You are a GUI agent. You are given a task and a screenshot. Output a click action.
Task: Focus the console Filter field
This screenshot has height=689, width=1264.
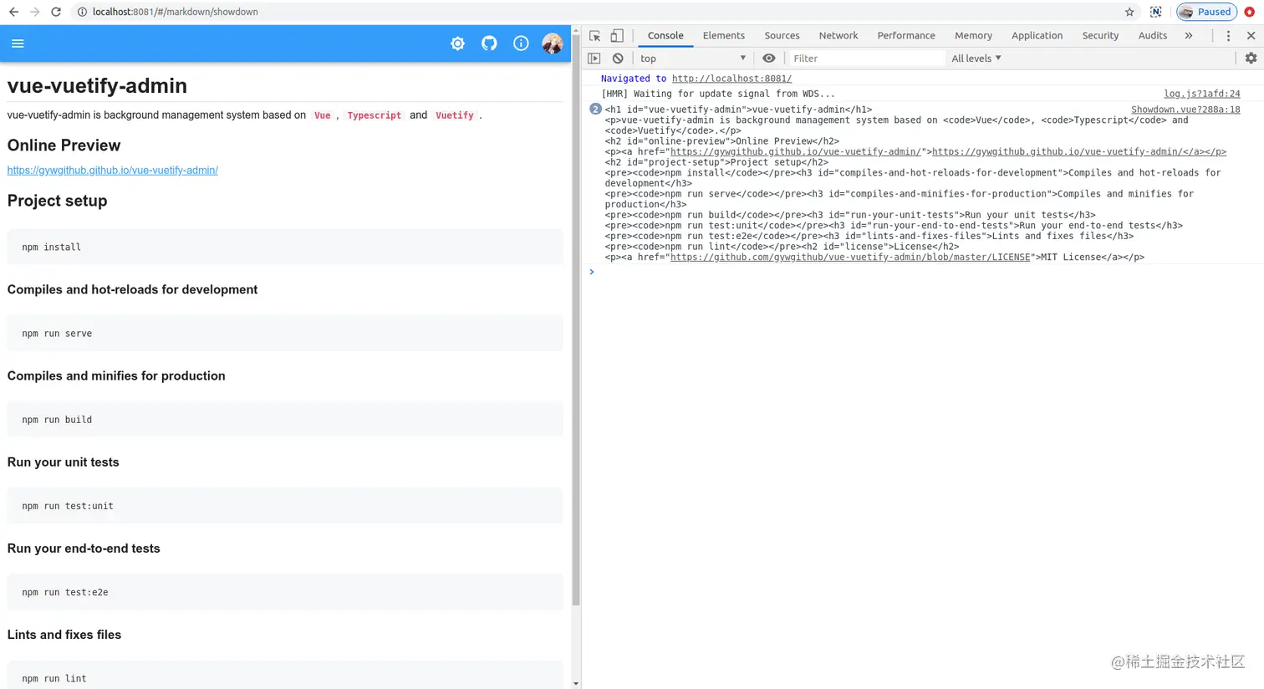(x=866, y=59)
